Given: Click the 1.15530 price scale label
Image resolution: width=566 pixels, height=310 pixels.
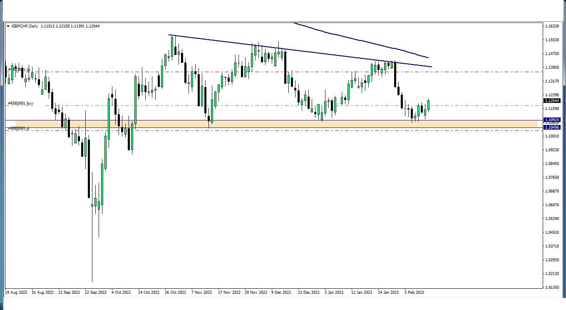Looking at the screenshot, I should point(552,40).
